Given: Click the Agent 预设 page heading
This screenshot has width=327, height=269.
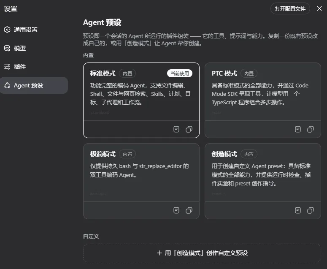Looking at the screenshot, I should 102,22.
